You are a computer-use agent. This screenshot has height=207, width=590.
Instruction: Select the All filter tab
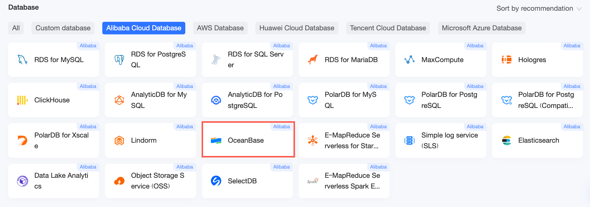tap(16, 28)
